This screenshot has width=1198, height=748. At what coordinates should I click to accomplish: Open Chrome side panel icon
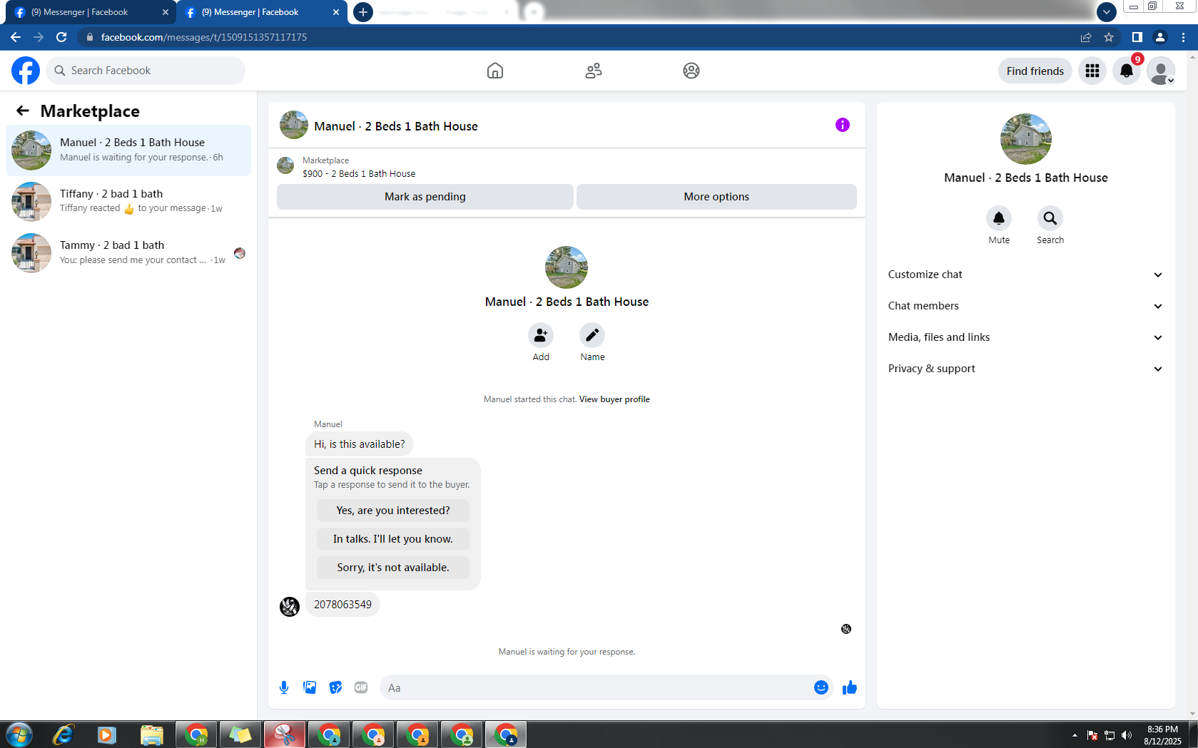(1137, 37)
